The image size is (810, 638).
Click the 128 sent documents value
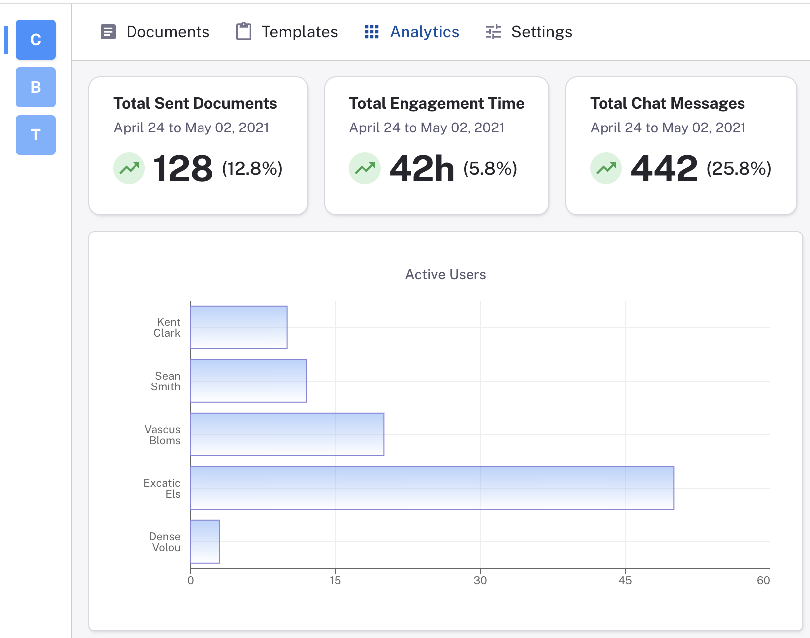(x=183, y=169)
